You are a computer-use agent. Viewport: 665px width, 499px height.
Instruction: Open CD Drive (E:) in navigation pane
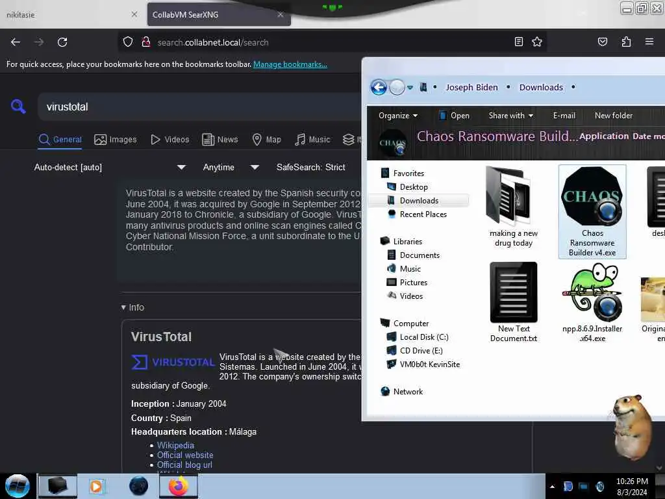point(421,350)
